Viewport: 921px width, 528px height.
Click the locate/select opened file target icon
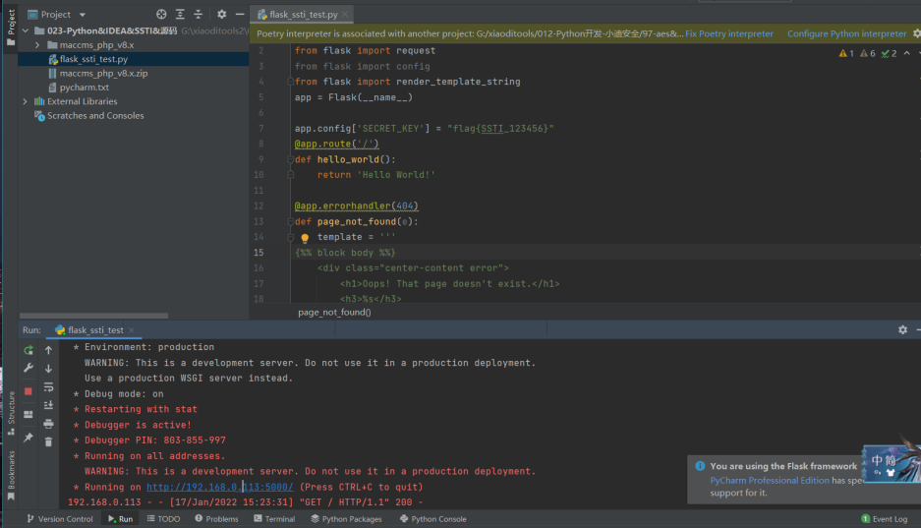click(x=161, y=14)
